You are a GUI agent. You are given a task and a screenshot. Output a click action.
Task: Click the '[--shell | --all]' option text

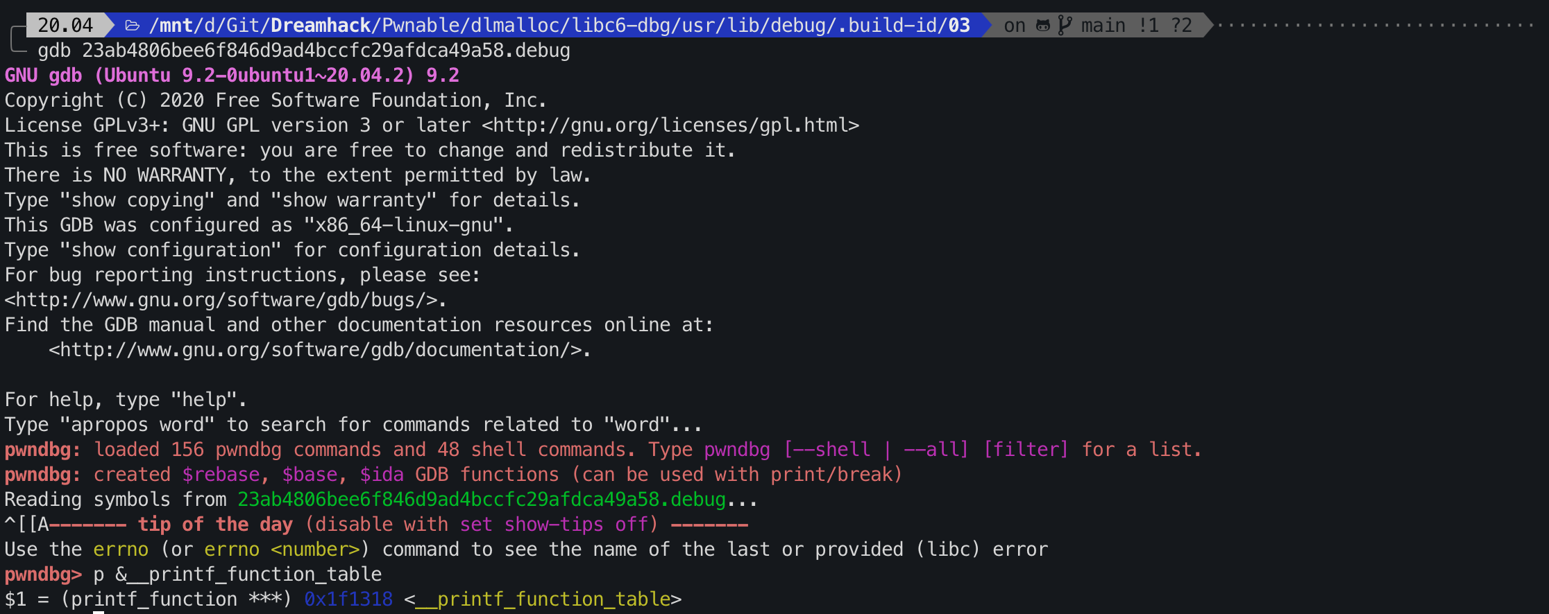pyautogui.click(x=876, y=450)
